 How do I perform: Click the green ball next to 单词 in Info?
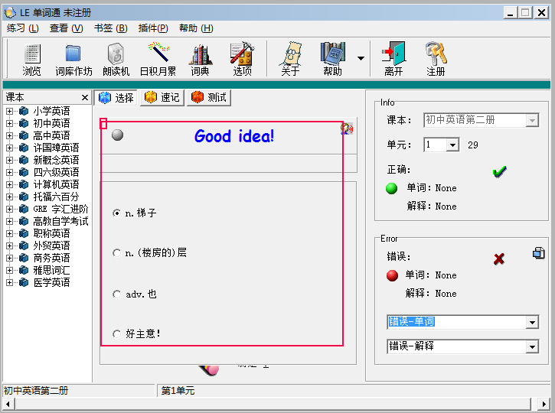coord(391,188)
